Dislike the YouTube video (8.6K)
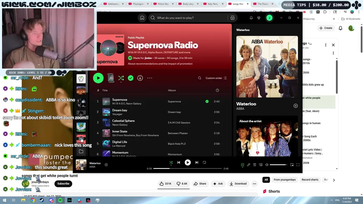 click(x=181, y=184)
